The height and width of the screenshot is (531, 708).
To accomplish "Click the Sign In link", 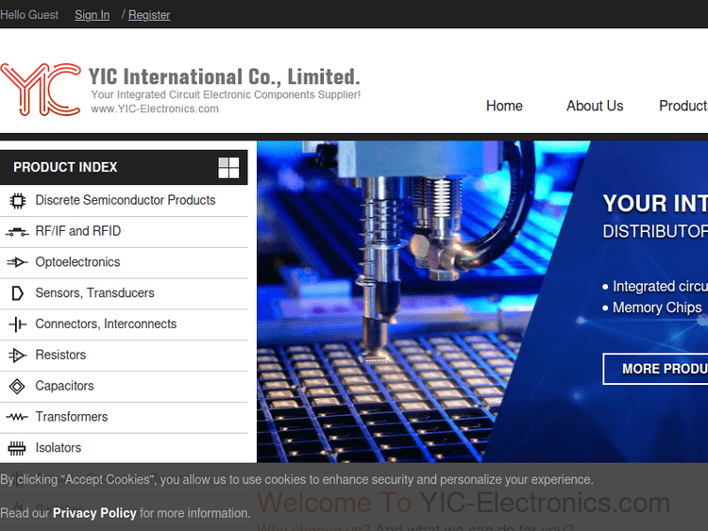I will coord(92,15).
